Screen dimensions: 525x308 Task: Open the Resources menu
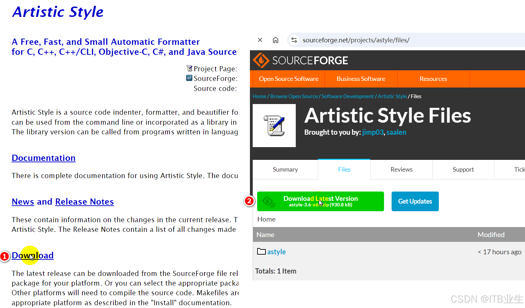433,79
